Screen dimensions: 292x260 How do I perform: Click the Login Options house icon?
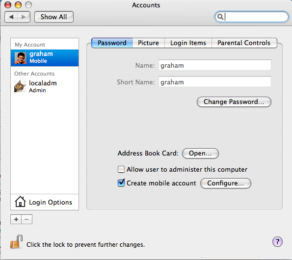click(20, 202)
